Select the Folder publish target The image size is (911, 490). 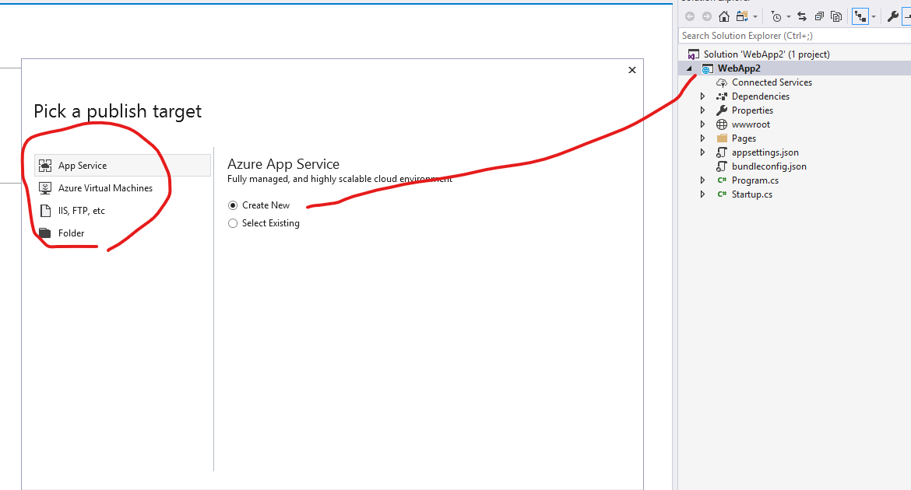[71, 233]
